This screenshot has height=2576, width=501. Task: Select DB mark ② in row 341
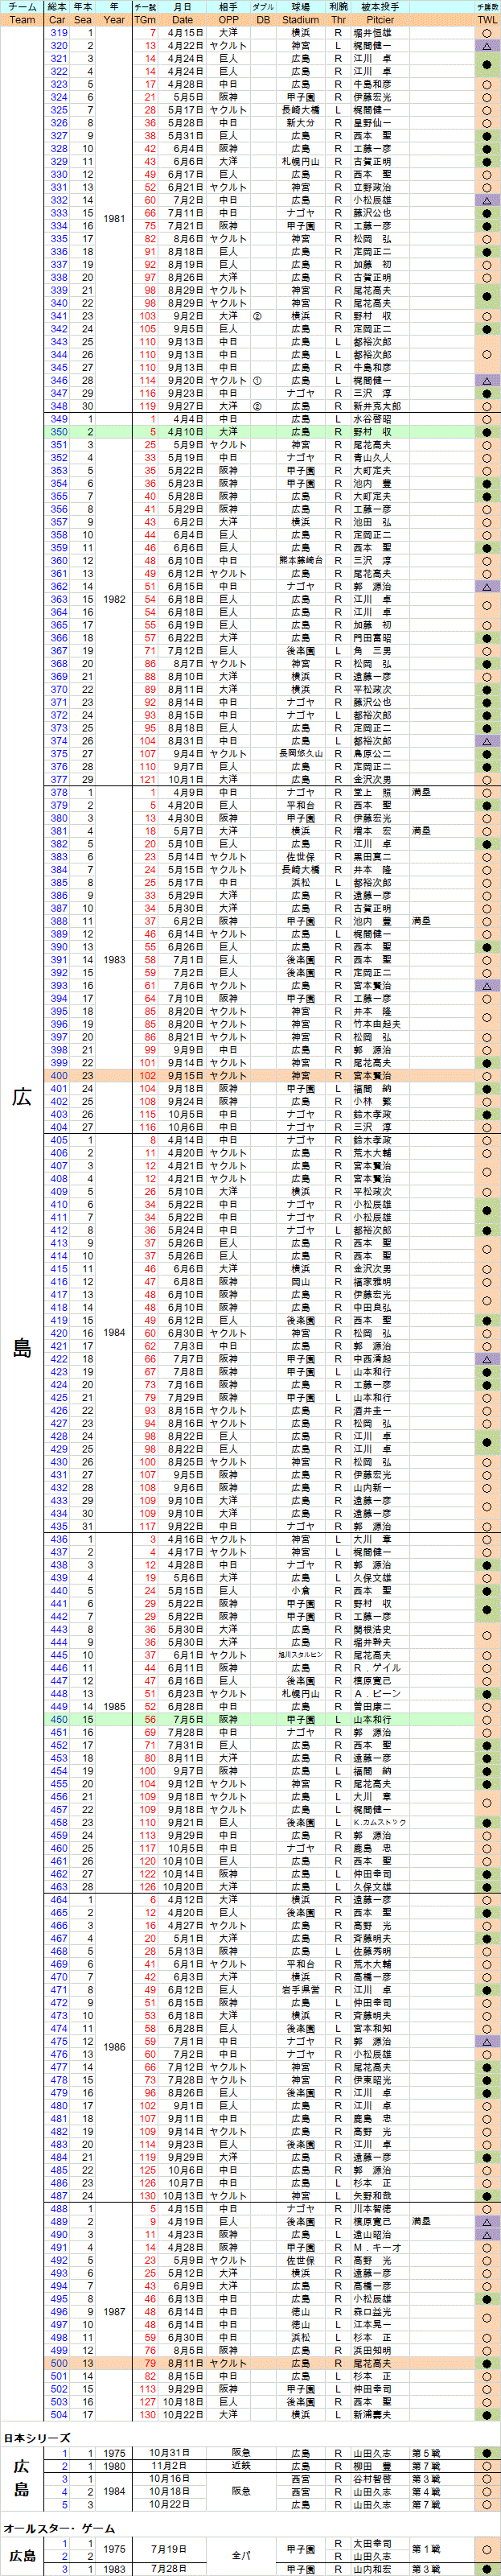click(x=257, y=316)
